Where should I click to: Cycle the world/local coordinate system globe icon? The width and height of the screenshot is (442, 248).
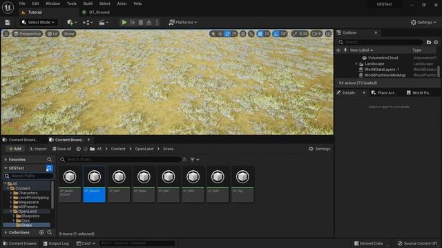point(242,34)
